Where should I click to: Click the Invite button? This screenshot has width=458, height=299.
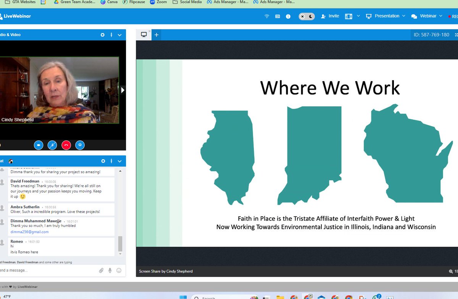coord(330,16)
